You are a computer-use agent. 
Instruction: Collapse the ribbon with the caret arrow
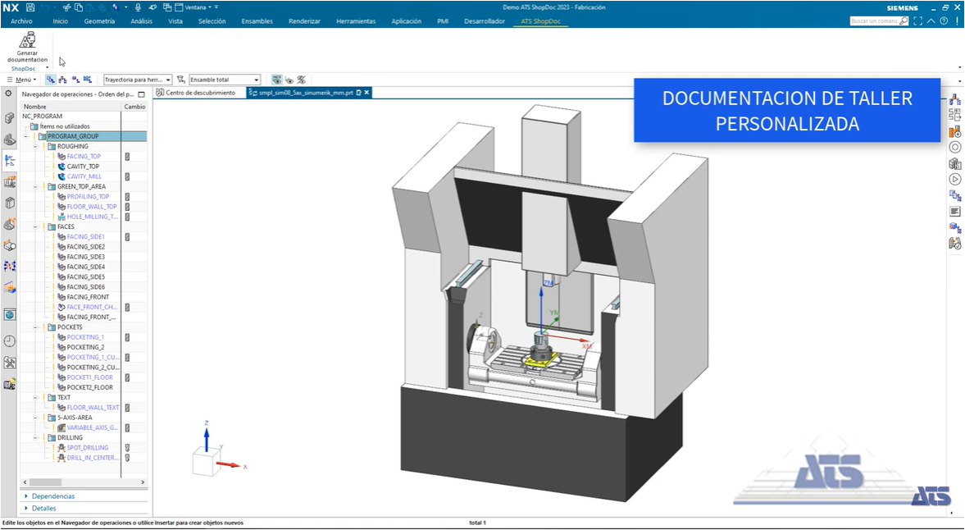[x=931, y=21]
